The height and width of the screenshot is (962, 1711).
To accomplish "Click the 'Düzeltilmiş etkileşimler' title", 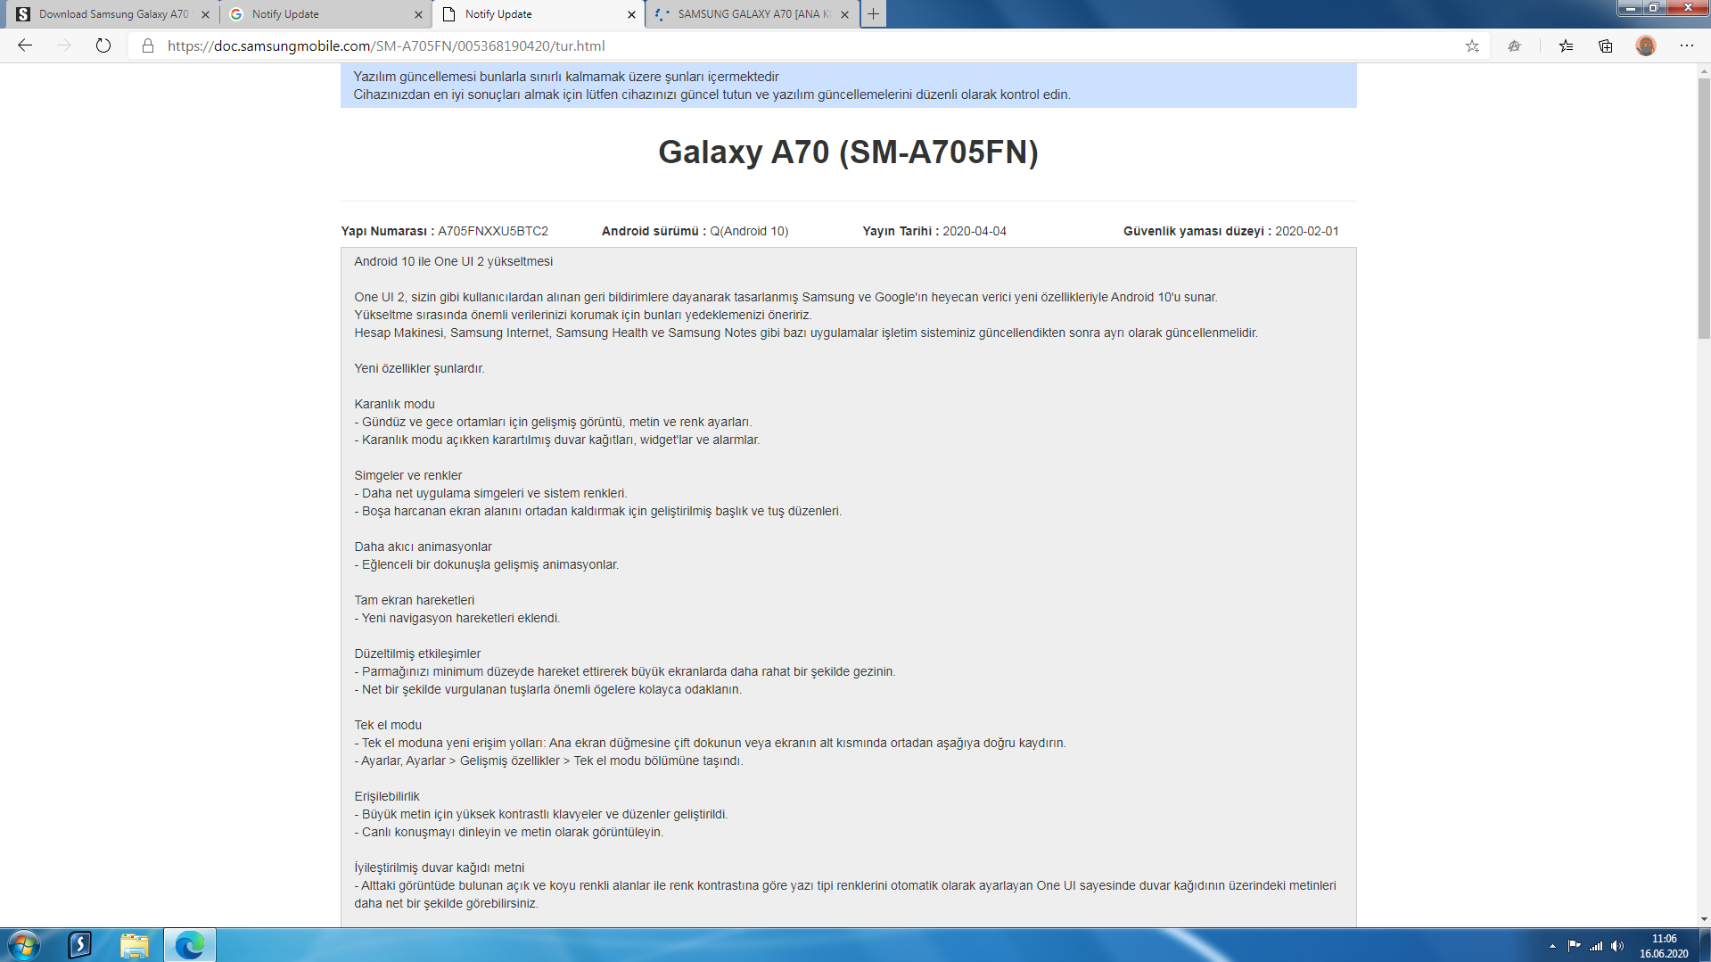I will click(x=417, y=654).
